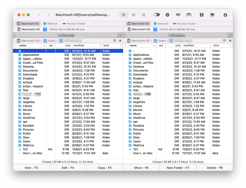Image resolution: width=246 pixels, height=188 pixels.
Task: Toggle the hidden files switch
Action: [157, 15]
